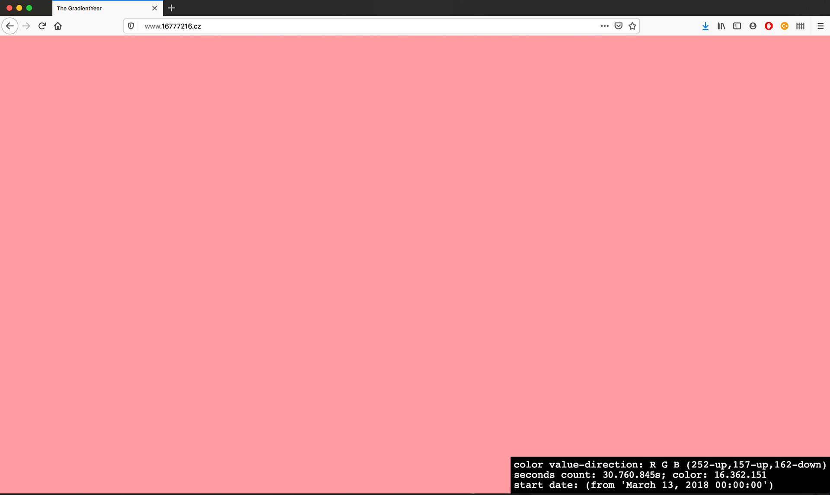Open the downloads panel
Screen dimensions: 830x495
[705, 26]
